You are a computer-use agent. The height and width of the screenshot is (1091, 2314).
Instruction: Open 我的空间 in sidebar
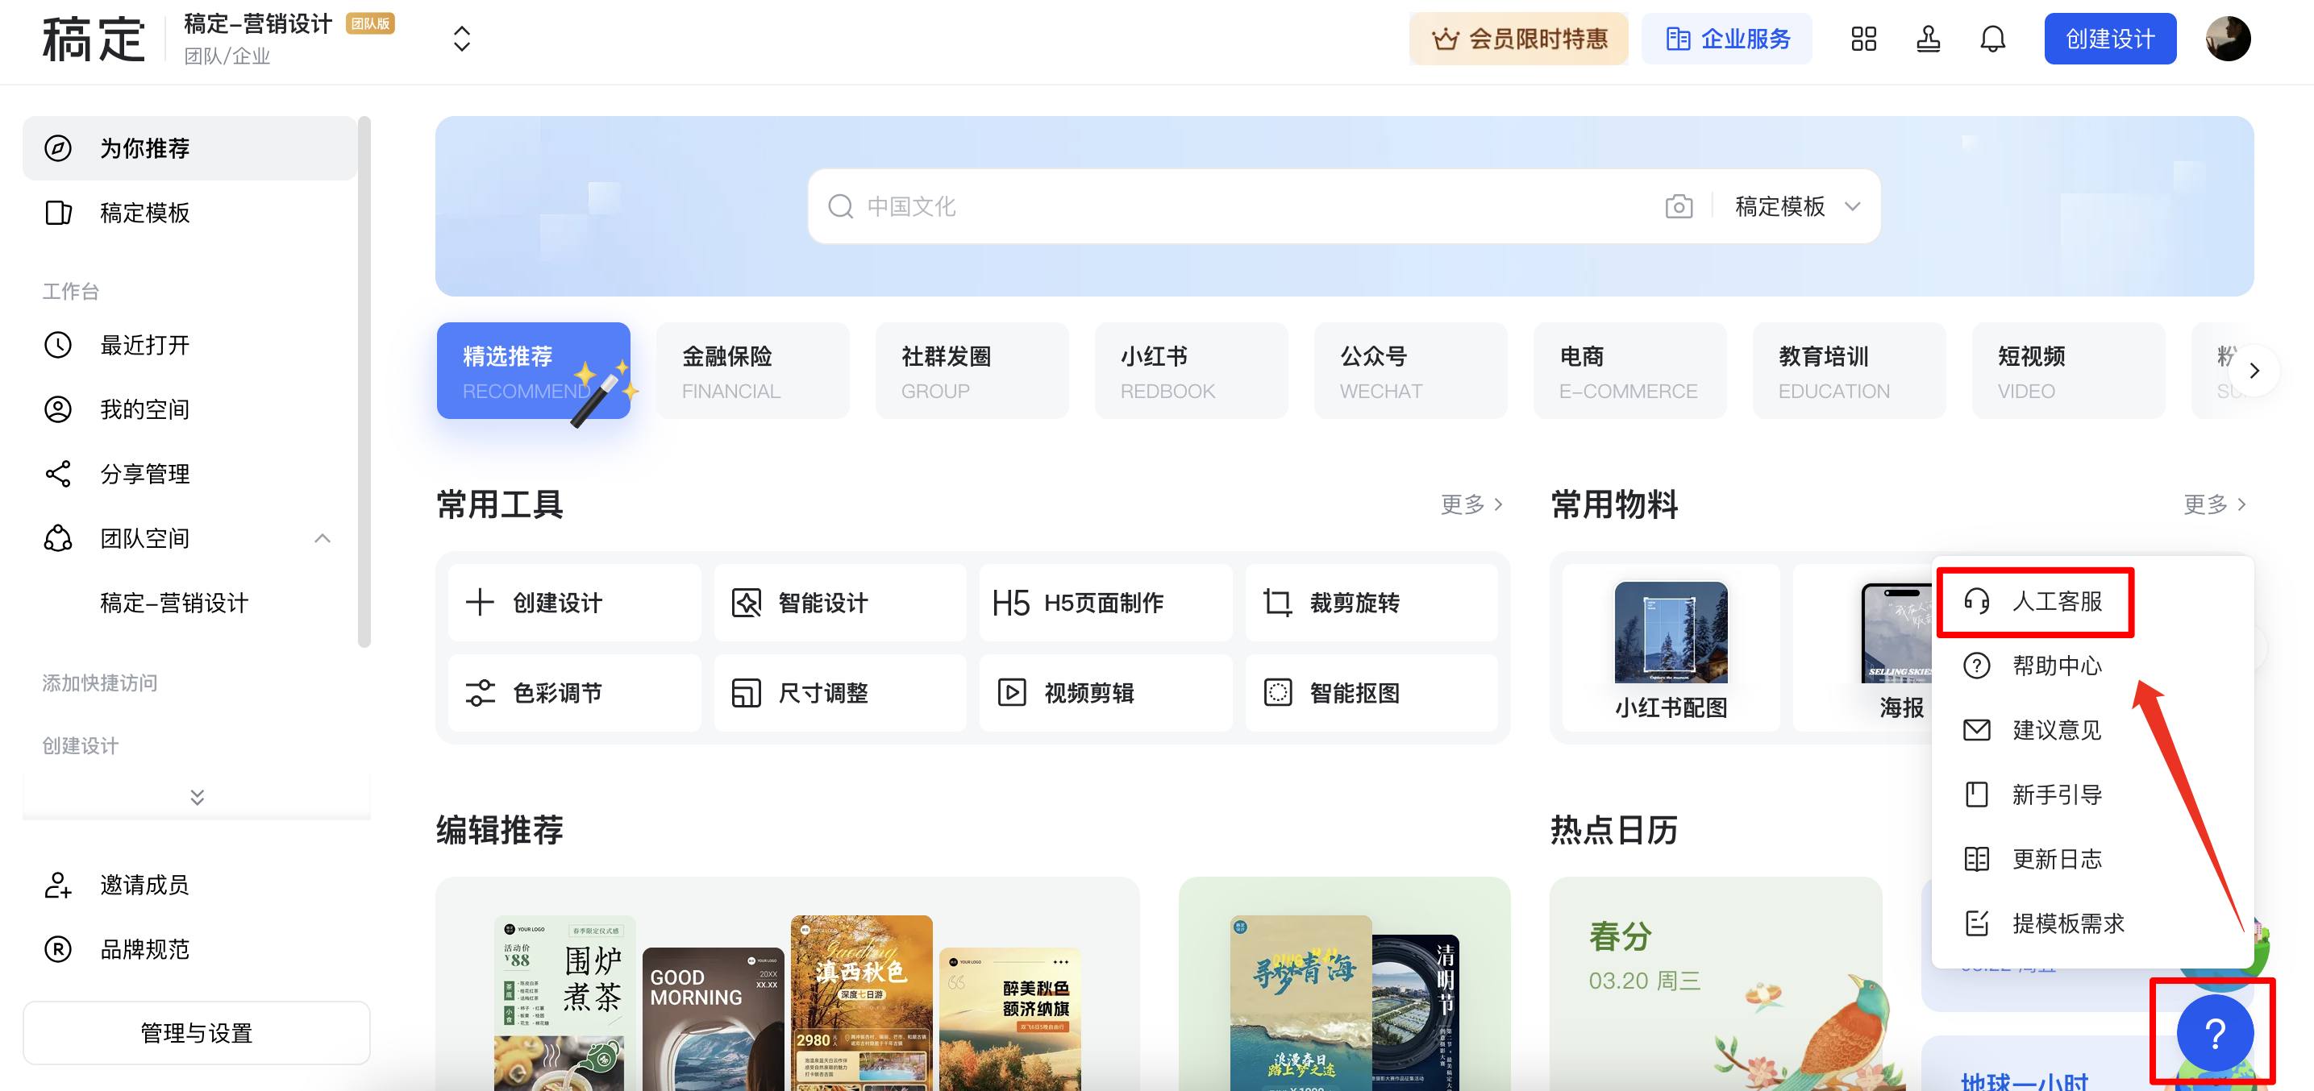coord(189,409)
